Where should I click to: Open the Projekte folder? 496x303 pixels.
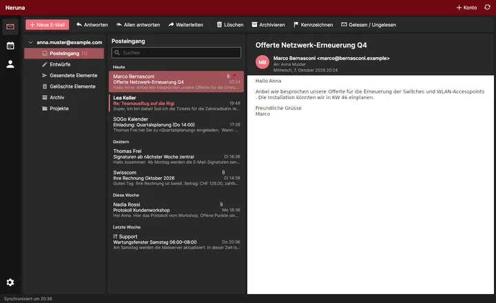click(x=64, y=109)
